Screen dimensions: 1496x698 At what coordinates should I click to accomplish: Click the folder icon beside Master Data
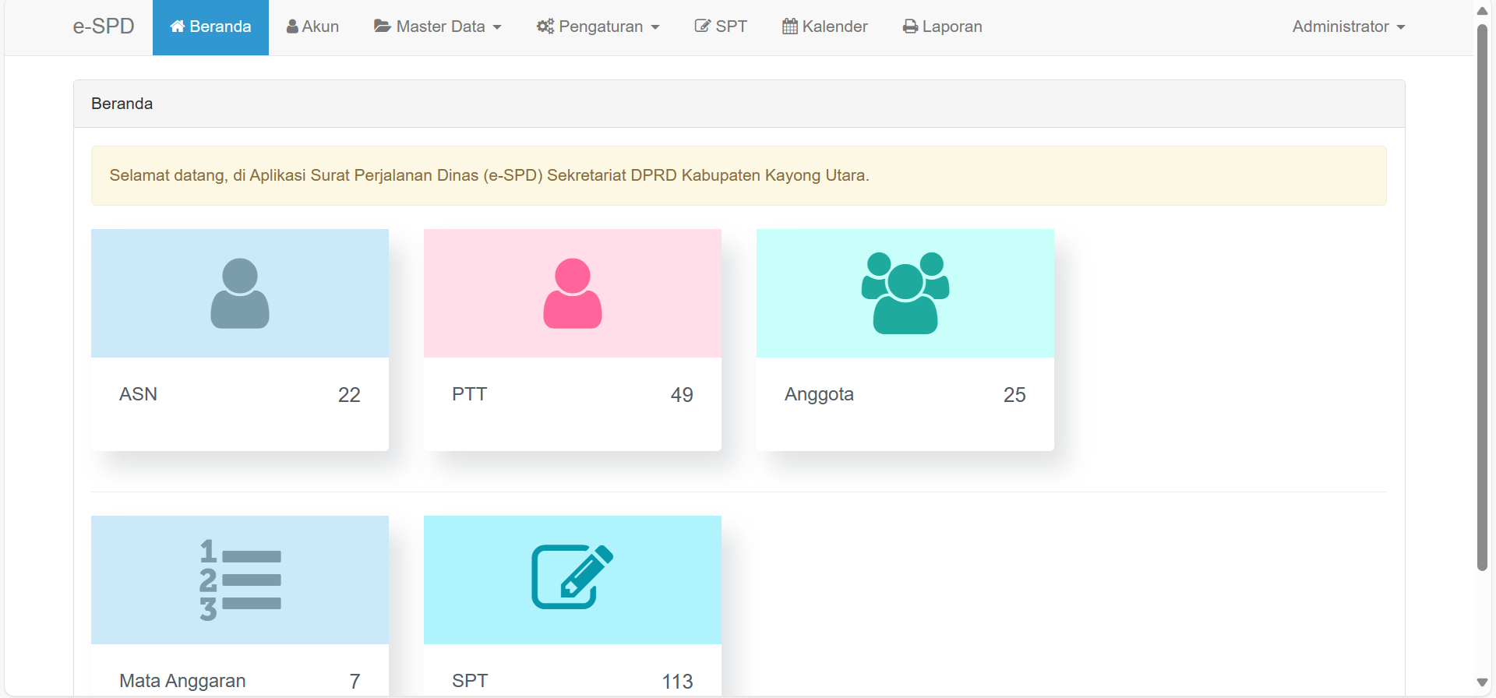tap(382, 26)
